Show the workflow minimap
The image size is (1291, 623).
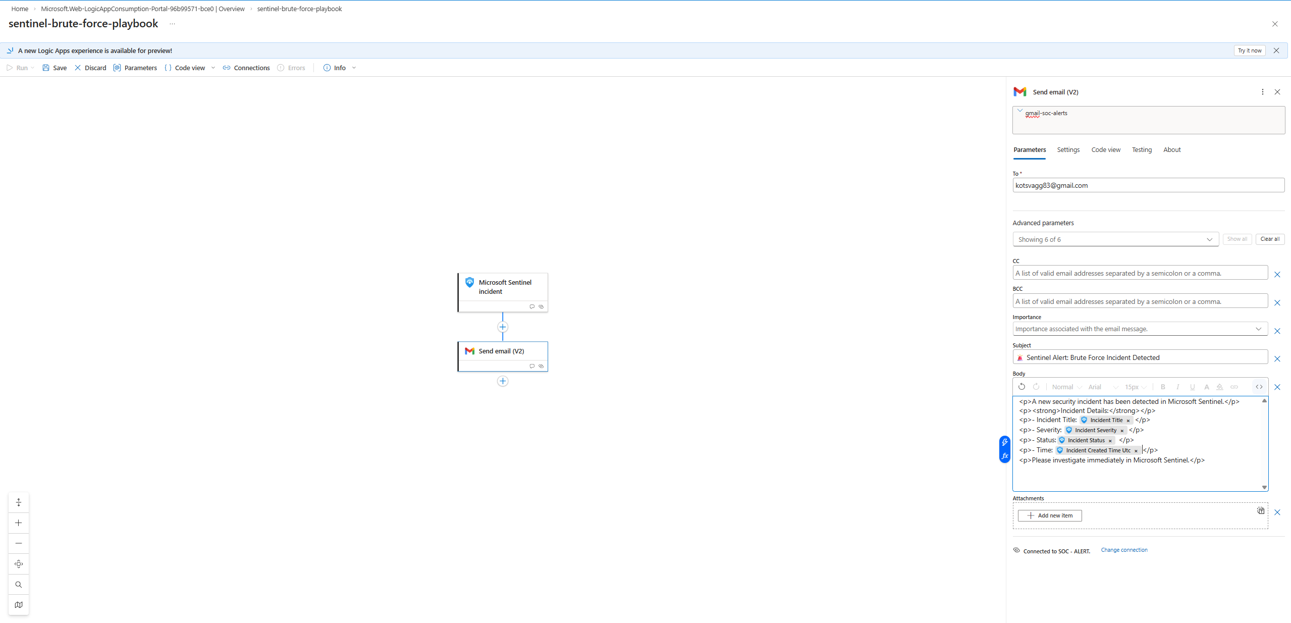coord(19,604)
